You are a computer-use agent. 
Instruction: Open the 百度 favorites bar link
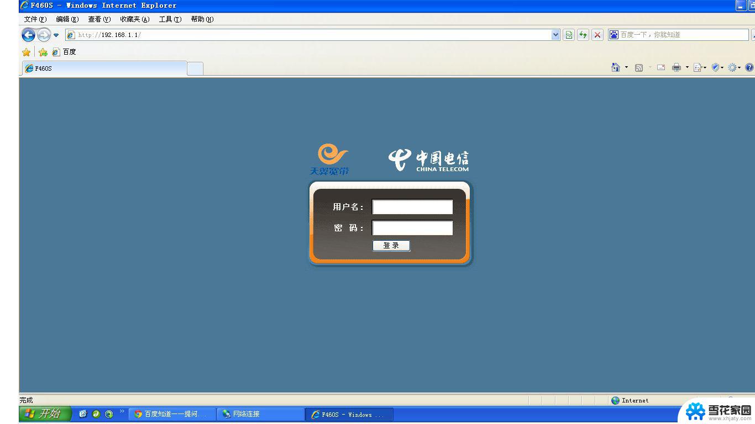click(64, 52)
